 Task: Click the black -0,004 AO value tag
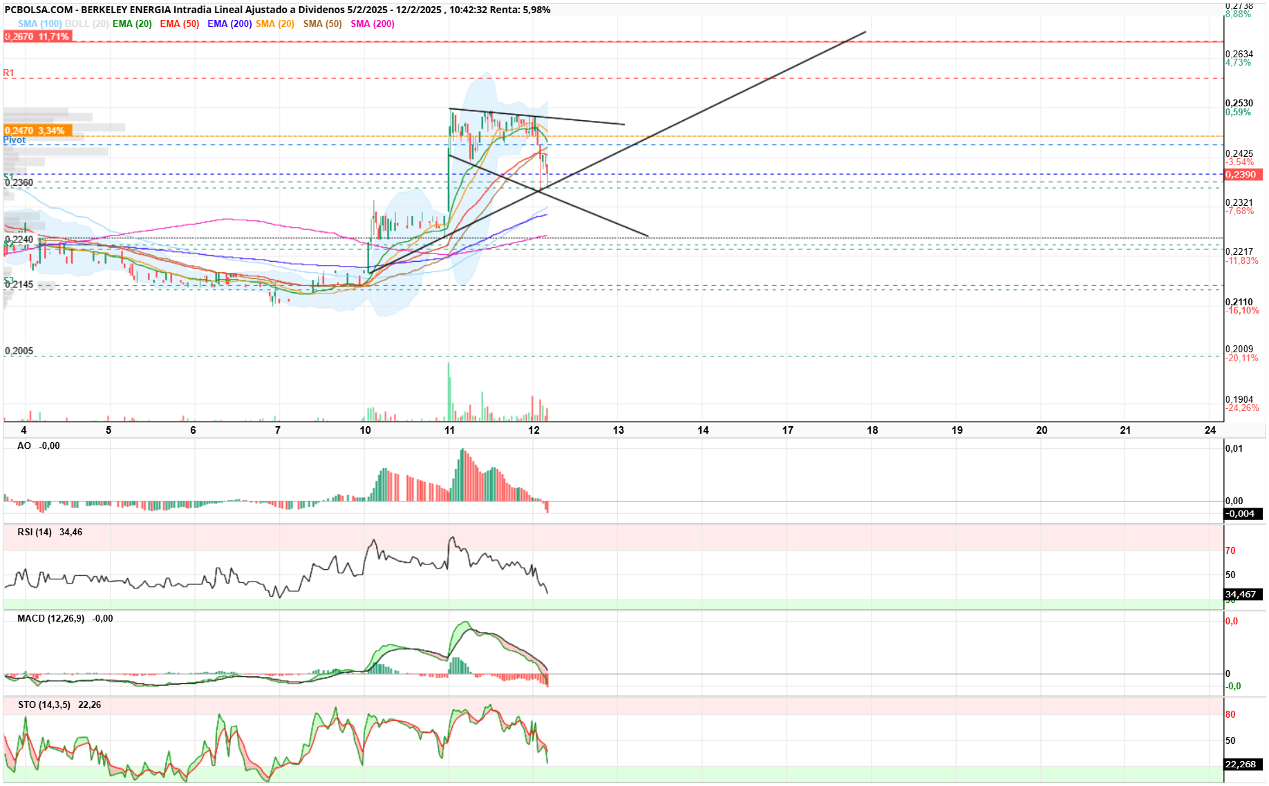click(1243, 514)
